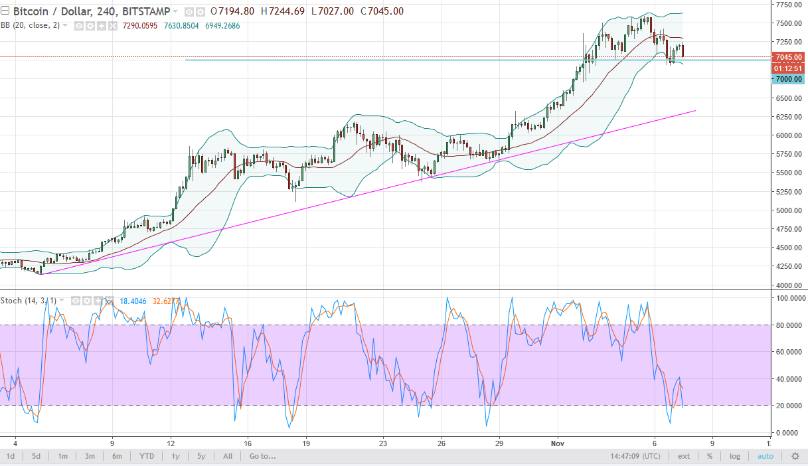Hide the Bollinger Bands indicator
The width and height of the screenshot is (808, 466).
point(78,27)
